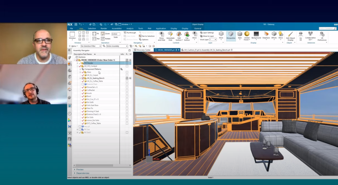The width and height of the screenshot is (338, 185).
Task: Open the VR Preferences icon
Action: [322, 35]
